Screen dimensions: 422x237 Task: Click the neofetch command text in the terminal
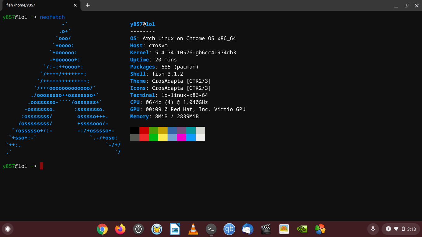coord(52,17)
